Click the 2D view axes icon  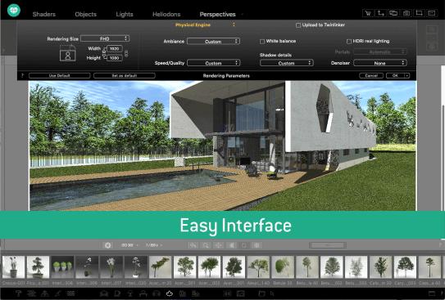[x=380, y=13]
